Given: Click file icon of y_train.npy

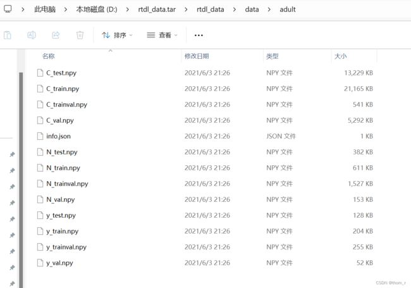Looking at the screenshot, I should click(40, 231).
